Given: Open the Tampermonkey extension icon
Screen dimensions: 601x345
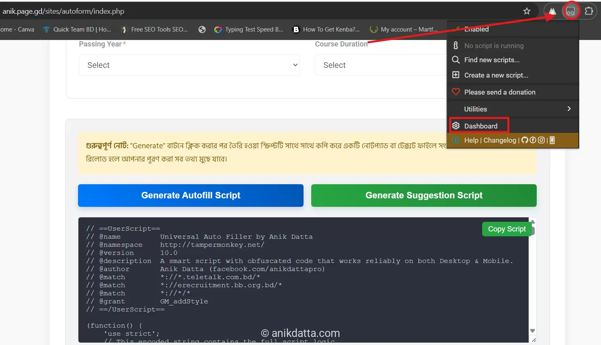Looking at the screenshot, I should point(570,11).
